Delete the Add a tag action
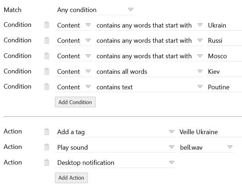Image resolution: width=242 pixels, height=186 pixels. 47,132
